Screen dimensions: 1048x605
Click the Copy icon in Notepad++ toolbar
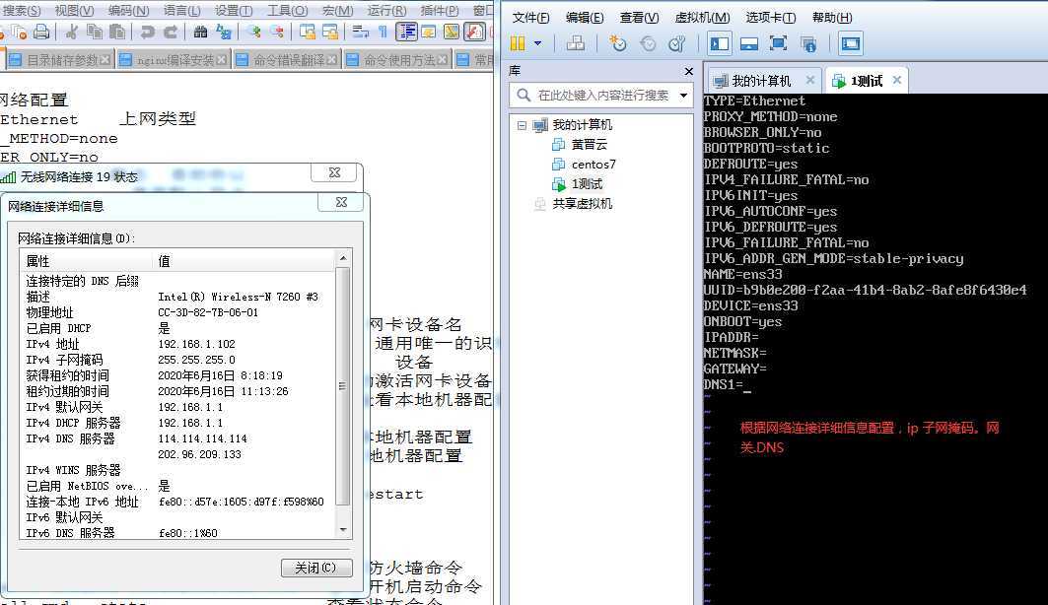(x=95, y=33)
